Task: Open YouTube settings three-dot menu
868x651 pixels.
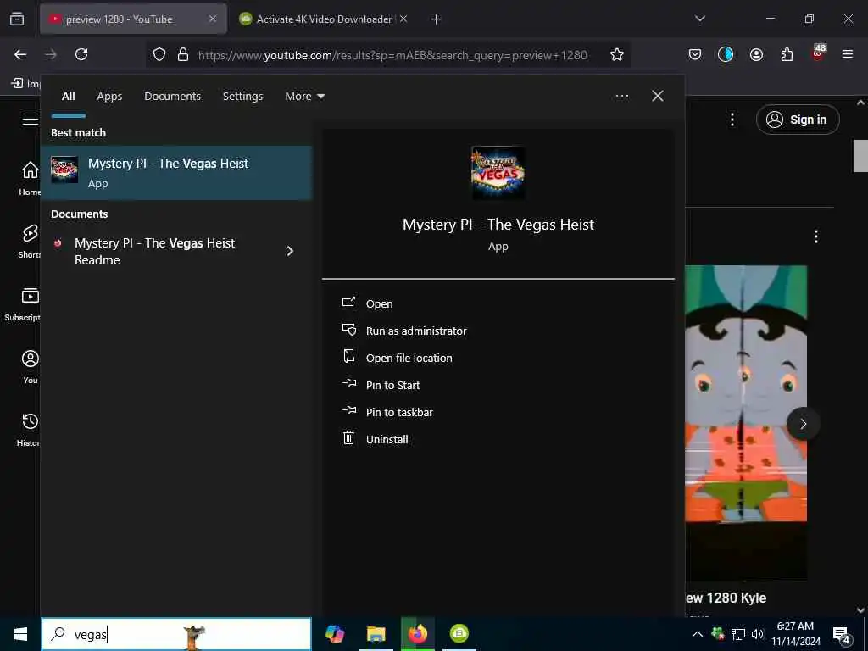Action: tap(732, 120)
